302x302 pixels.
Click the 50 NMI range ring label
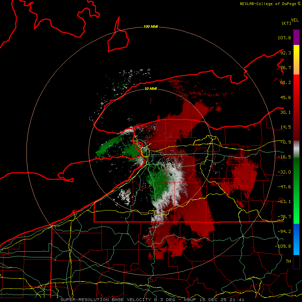tap(151, 89)
